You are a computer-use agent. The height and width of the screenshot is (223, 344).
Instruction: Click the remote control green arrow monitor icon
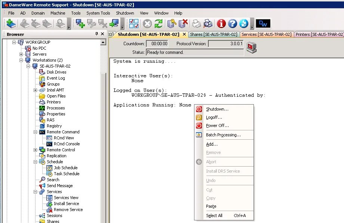click(114, 24)
